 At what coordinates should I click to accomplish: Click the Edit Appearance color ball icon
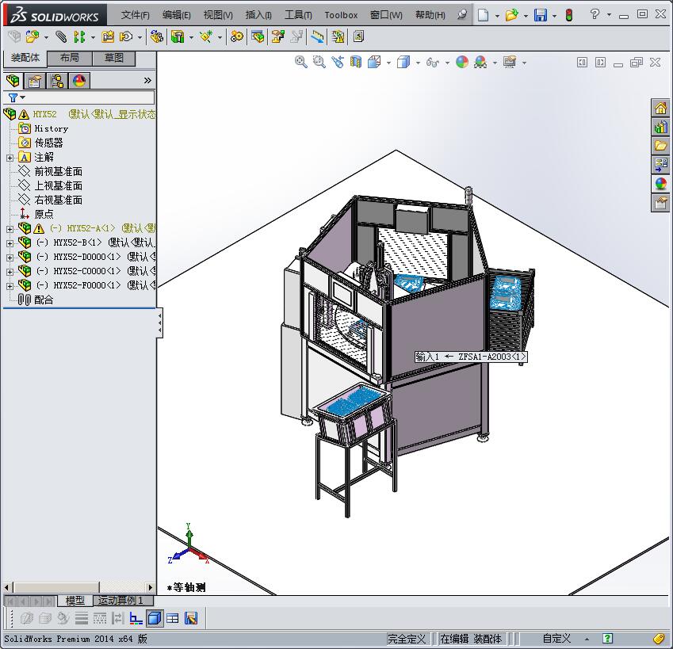click(462, 62)
